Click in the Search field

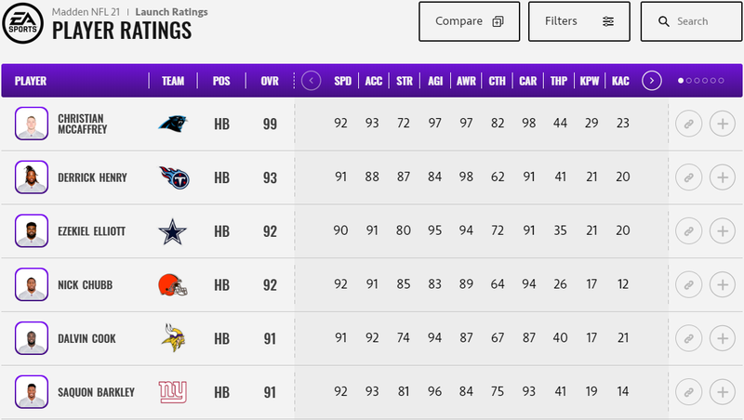(x=691, y=21)
